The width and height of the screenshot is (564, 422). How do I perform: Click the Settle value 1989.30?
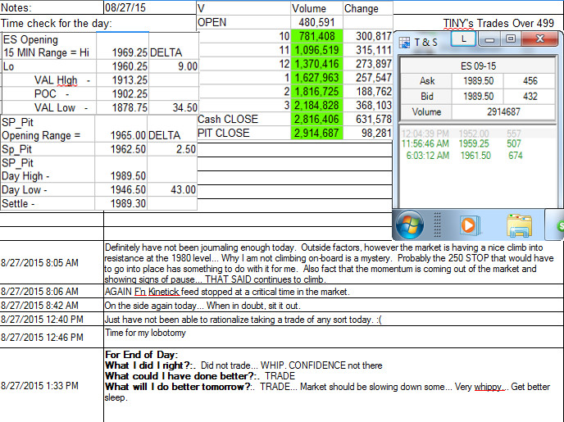click(121, 203)
